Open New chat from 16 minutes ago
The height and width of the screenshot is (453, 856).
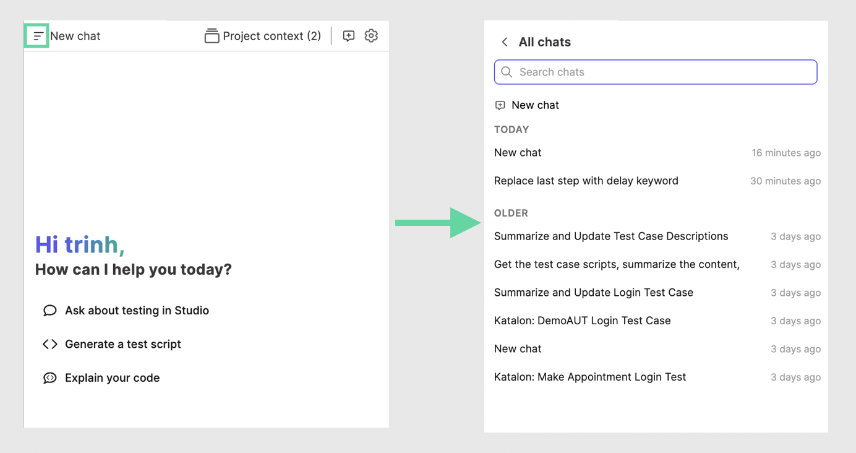(x=657, y=153)
